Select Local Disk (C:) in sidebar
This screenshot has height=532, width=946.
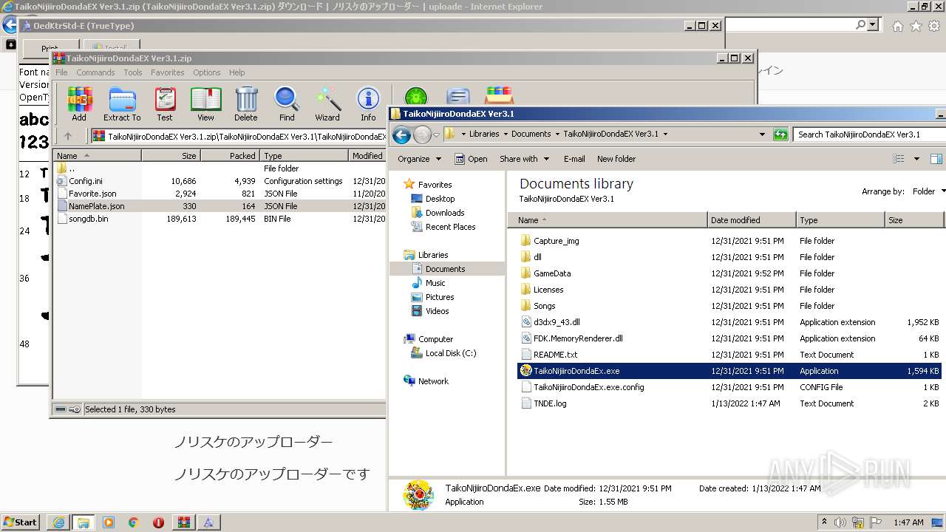pyautogui.click(x=450, y=353)
